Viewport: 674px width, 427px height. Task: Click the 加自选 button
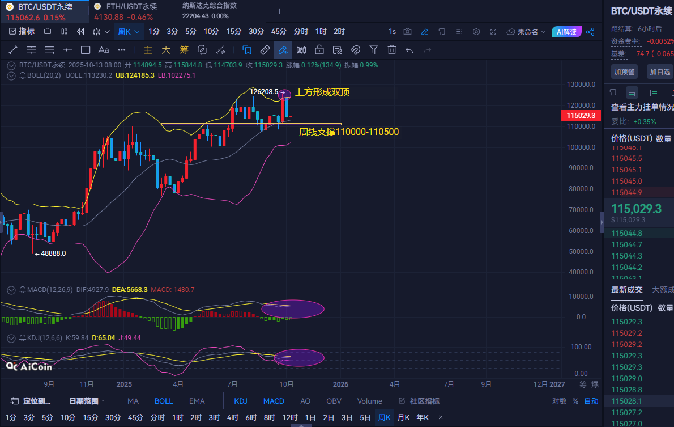(660, 72)
